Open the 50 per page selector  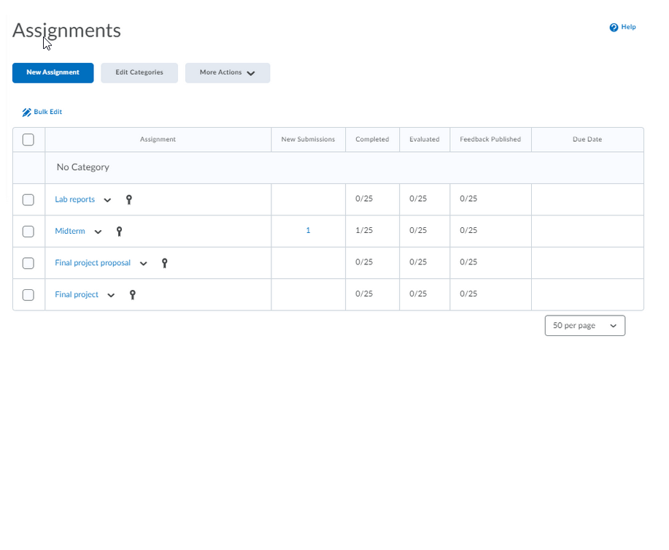[584, 326]
